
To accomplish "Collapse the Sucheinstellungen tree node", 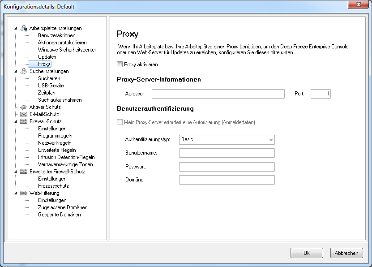I will 16,71.
